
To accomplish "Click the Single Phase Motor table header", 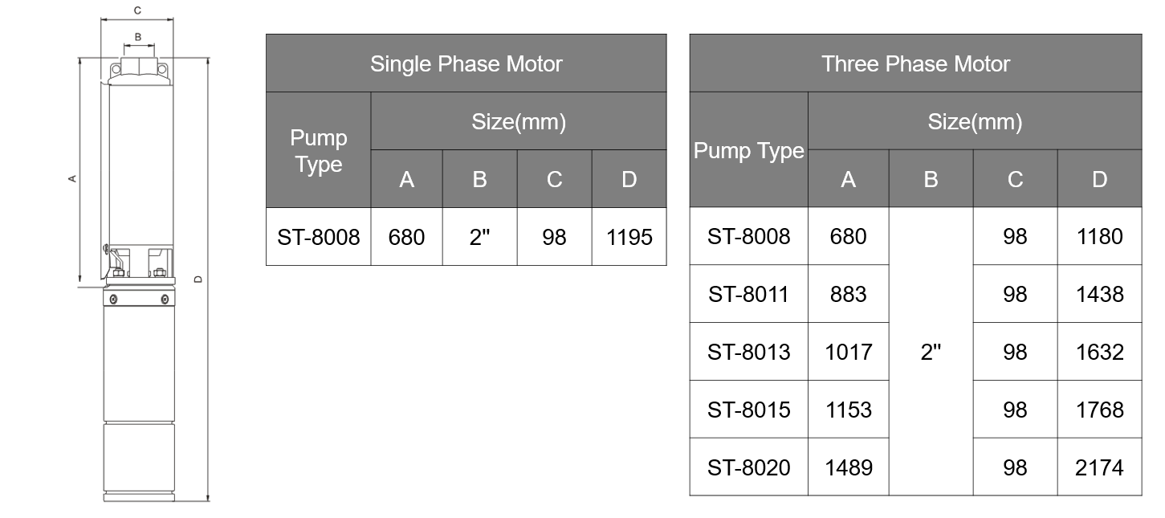I will [466, 63].
